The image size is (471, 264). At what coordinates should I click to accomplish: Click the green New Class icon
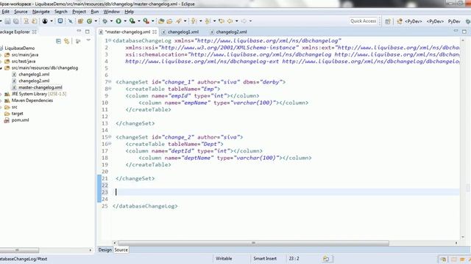tap(90, 21)
